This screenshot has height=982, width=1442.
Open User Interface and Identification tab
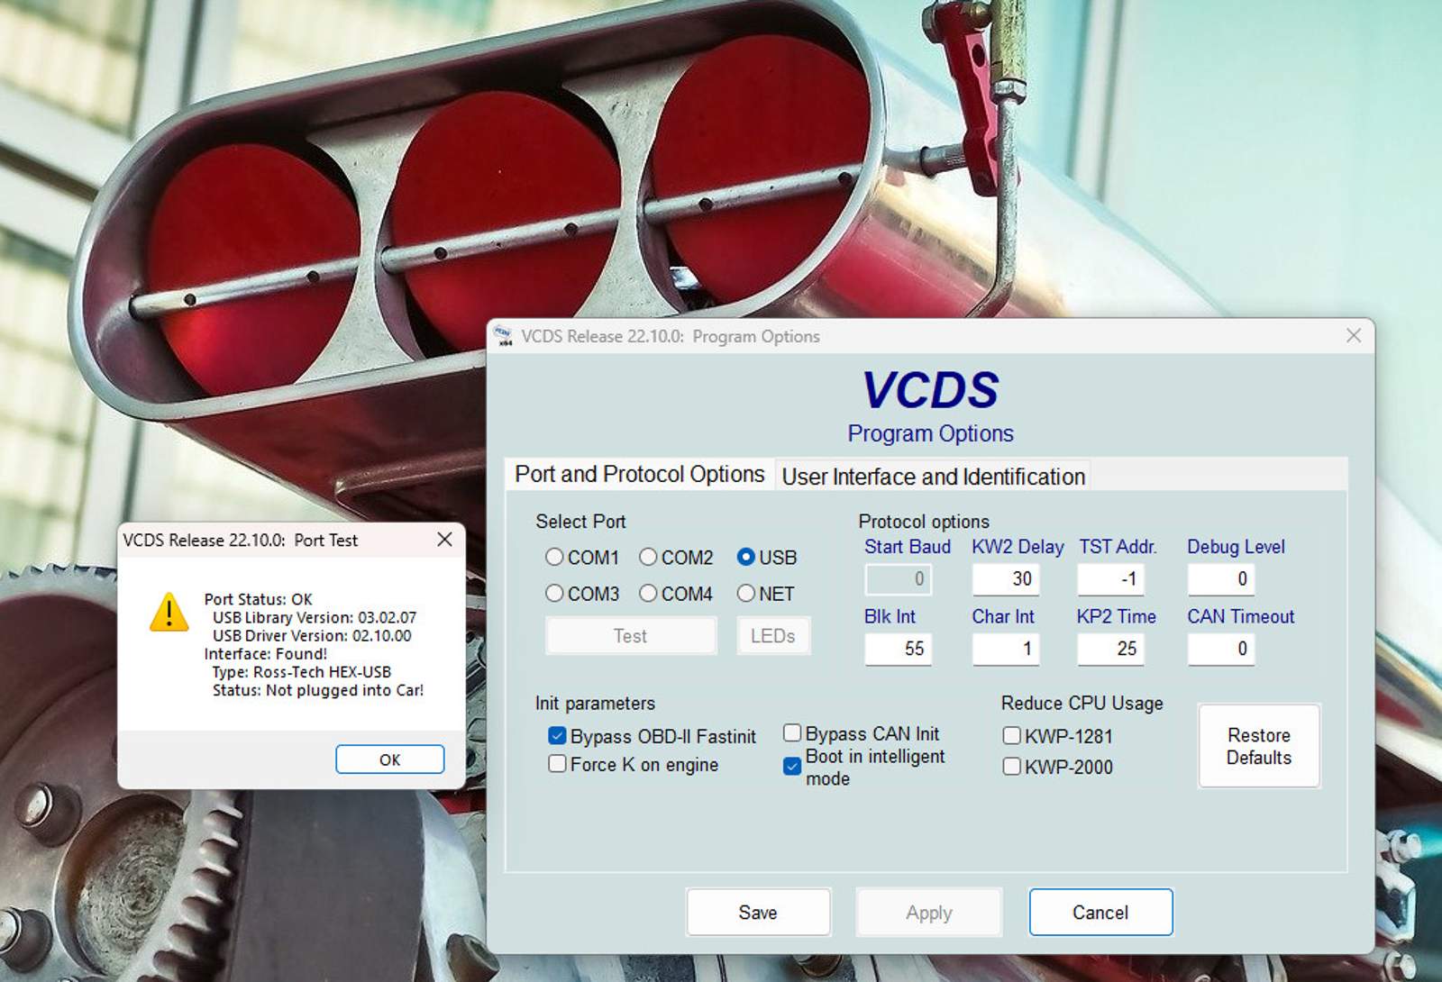click(x=933, y=477)
